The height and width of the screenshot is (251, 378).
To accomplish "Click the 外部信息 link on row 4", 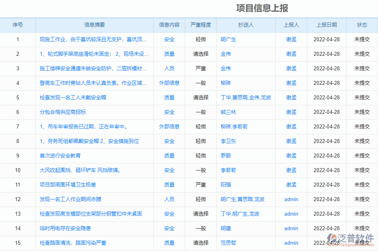I will click(169, 83).
